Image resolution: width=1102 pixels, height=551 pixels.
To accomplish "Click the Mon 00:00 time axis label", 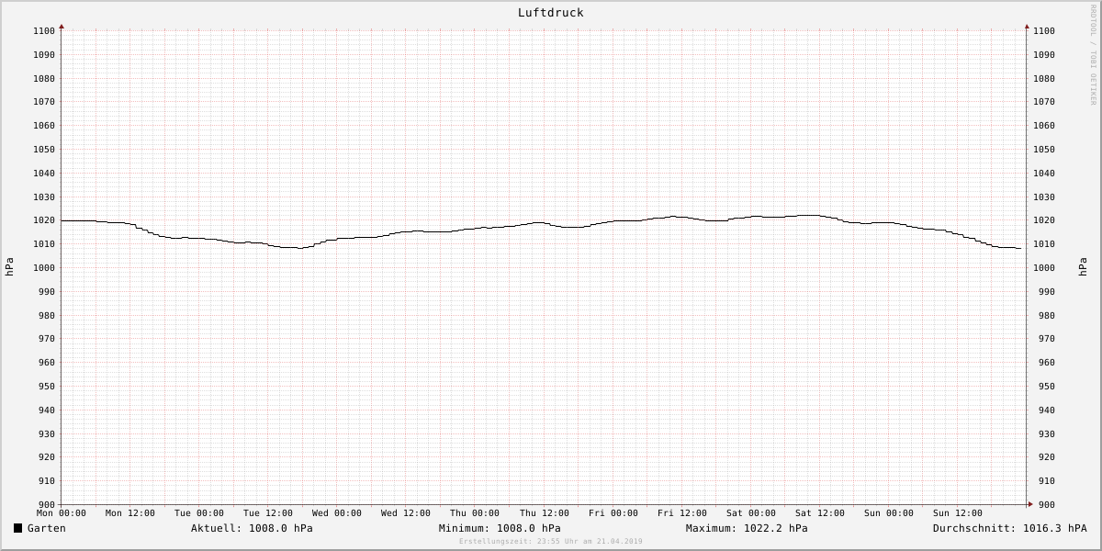I will tap(62, 513).
